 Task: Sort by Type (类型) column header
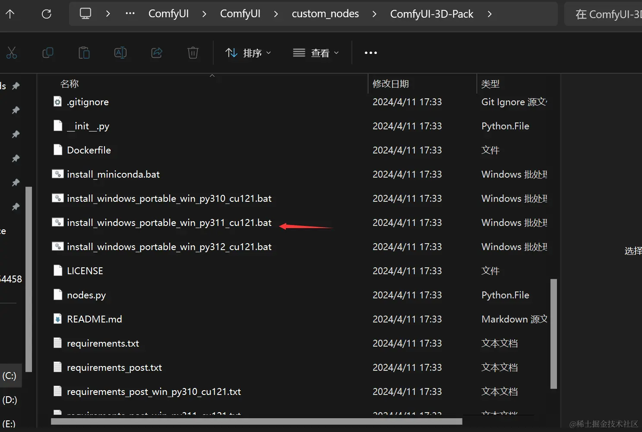tap(490, 84)
